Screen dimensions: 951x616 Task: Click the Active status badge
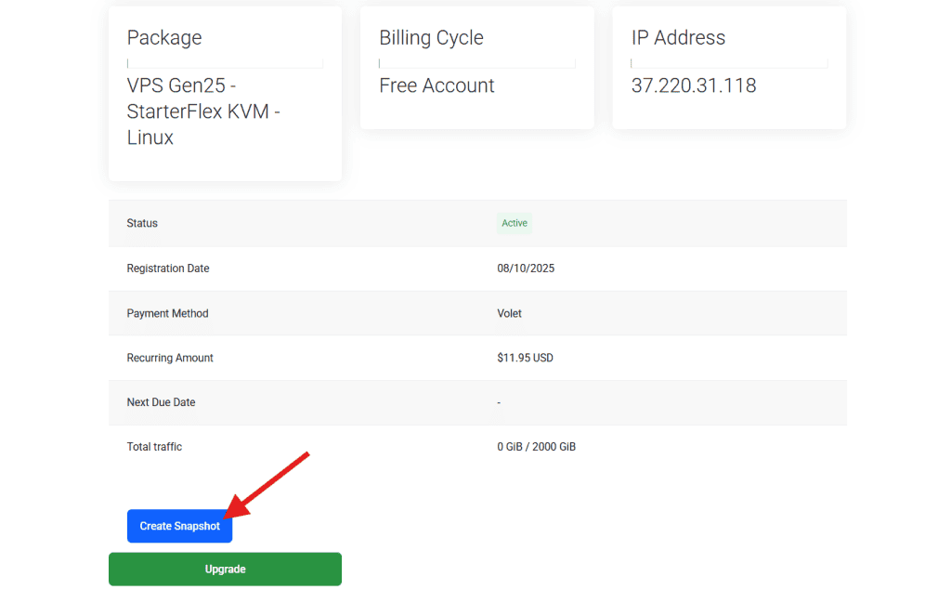[x=515, y=223]
